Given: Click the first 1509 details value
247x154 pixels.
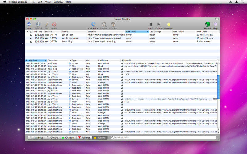Looking at the screenshot, I should point(127,74).
